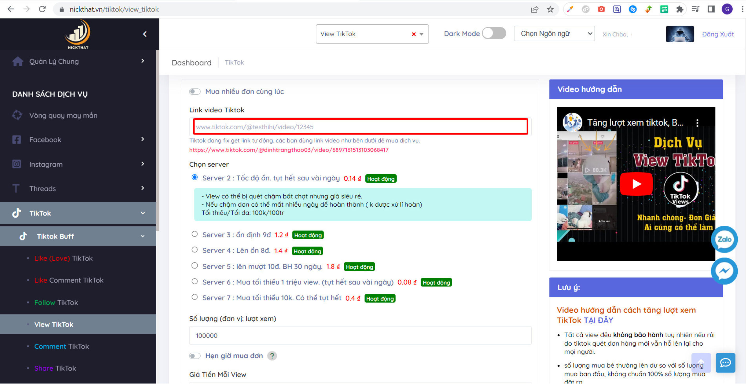This screenshot has height=384, width=746.
Task: Expand Facebook services menu
Action: (x=78, y=139)
